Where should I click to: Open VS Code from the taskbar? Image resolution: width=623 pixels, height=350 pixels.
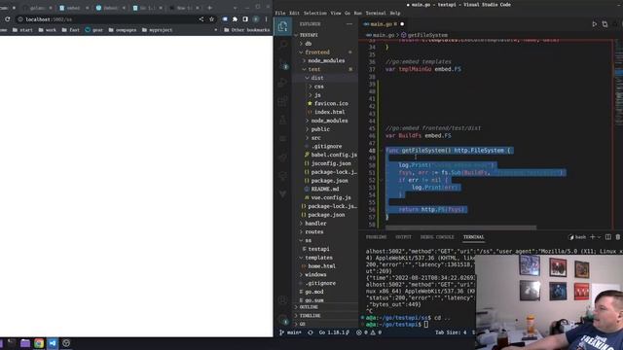tap(53, 343)
